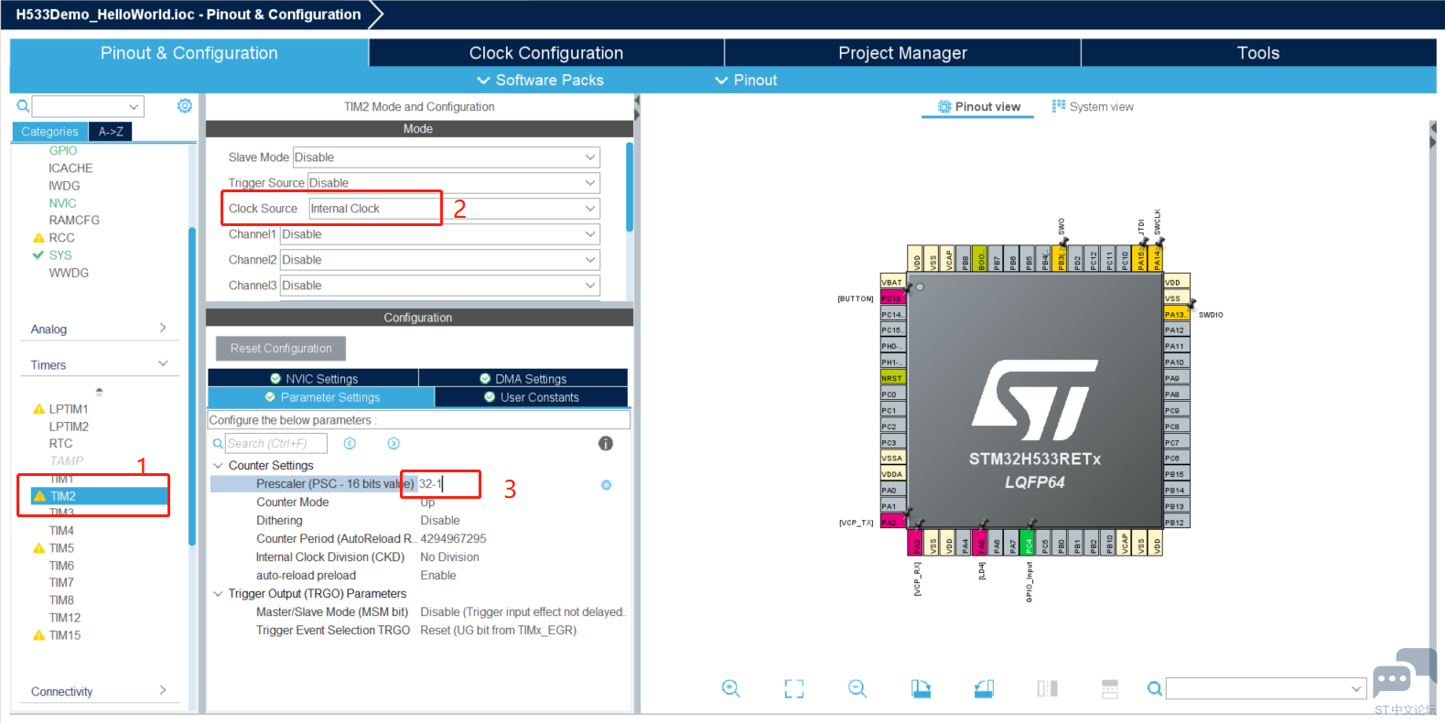Open the NVIC Settings tab
The height and width of the screenshot is (724, 1445).
tap(313, 378)
